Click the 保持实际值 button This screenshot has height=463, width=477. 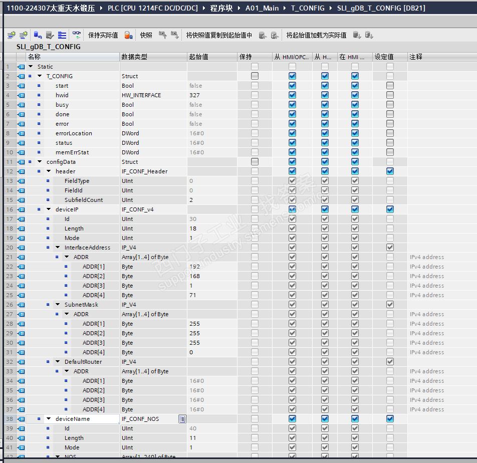[103, 35]
